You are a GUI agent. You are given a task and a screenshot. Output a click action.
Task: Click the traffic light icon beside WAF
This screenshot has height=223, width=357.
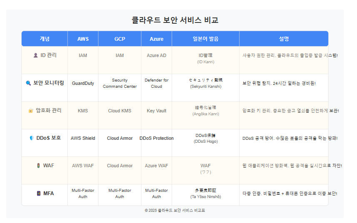[38, 166]
